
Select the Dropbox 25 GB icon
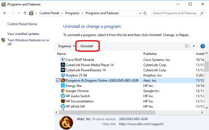(x=63, y=75)
